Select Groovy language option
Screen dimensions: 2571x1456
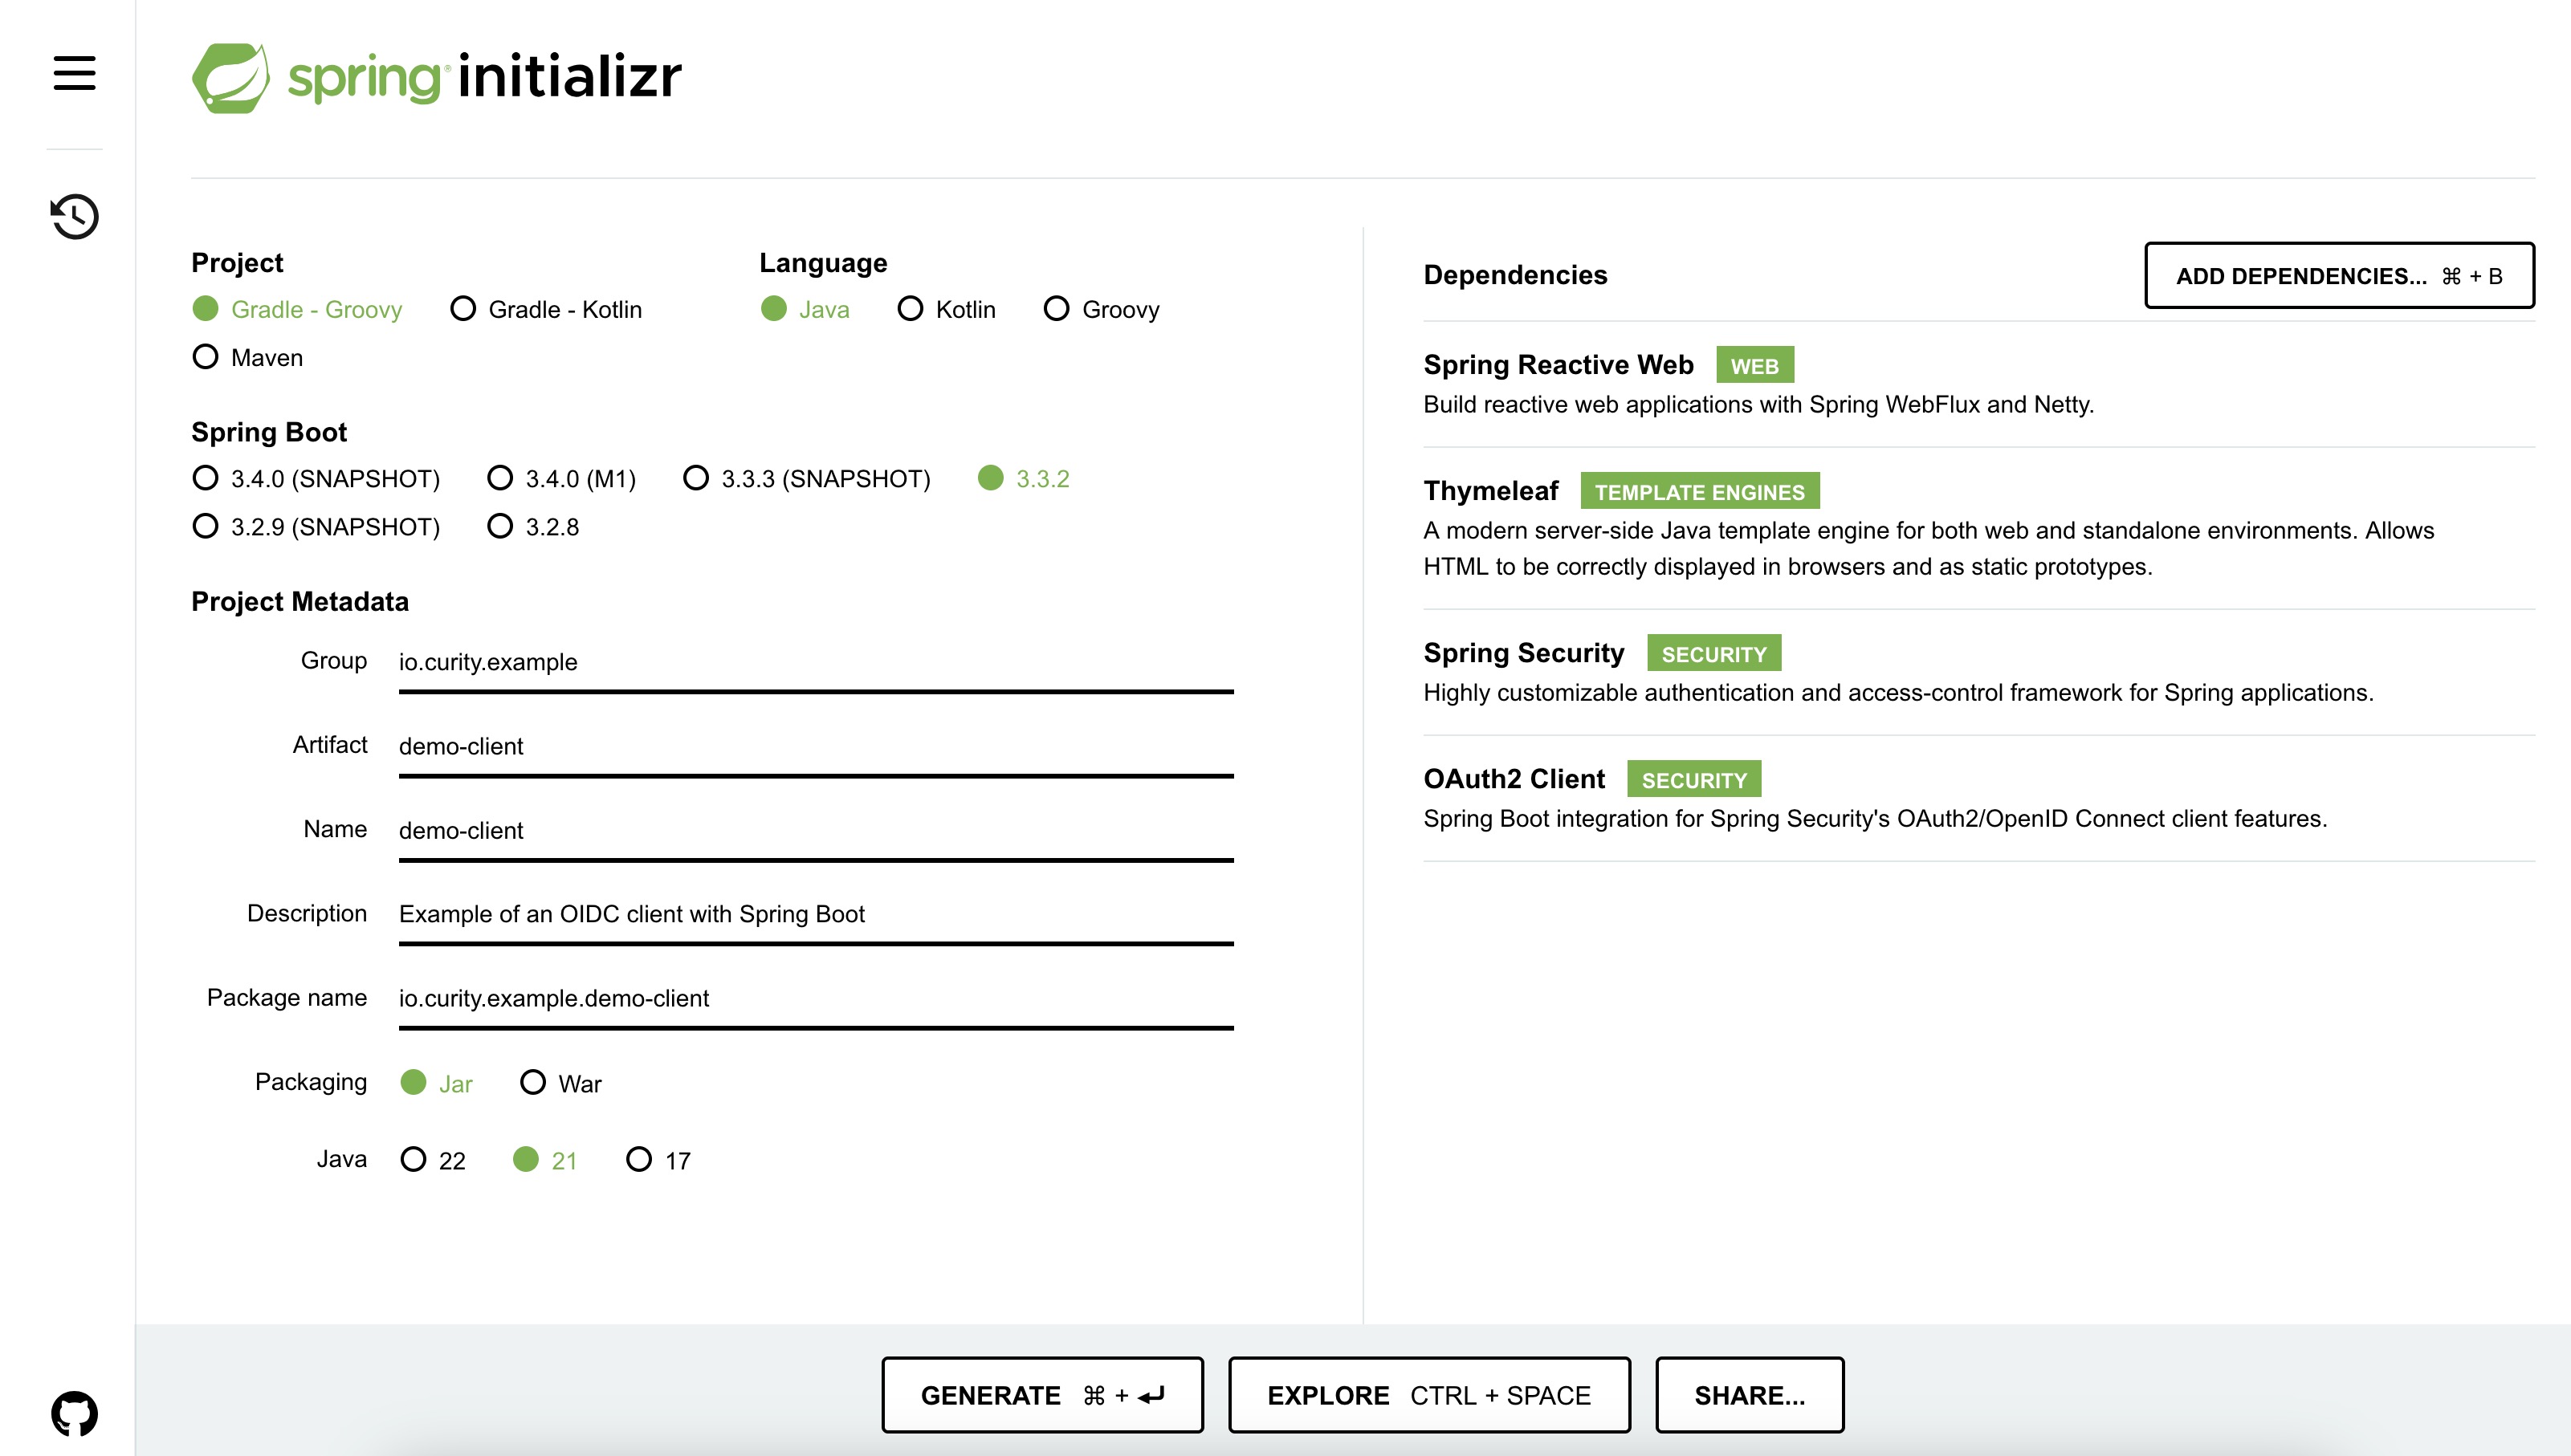[1057, 309]
